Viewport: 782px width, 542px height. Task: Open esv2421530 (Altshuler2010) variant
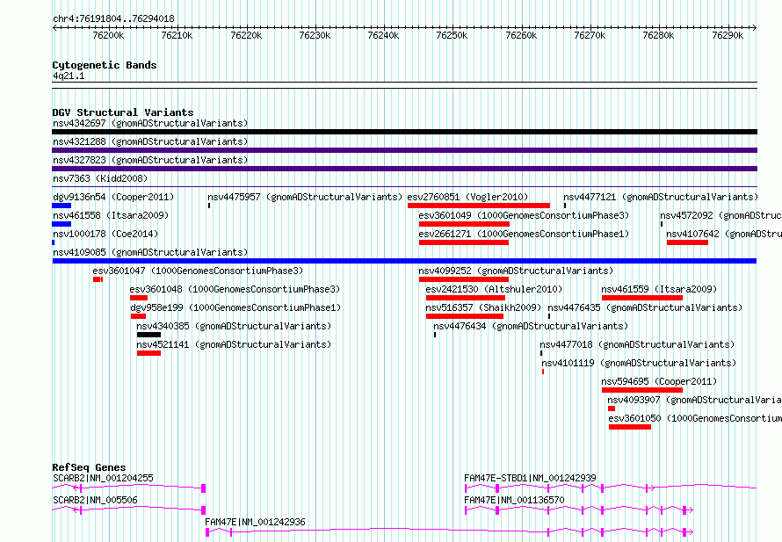click(x=494, y=289)
